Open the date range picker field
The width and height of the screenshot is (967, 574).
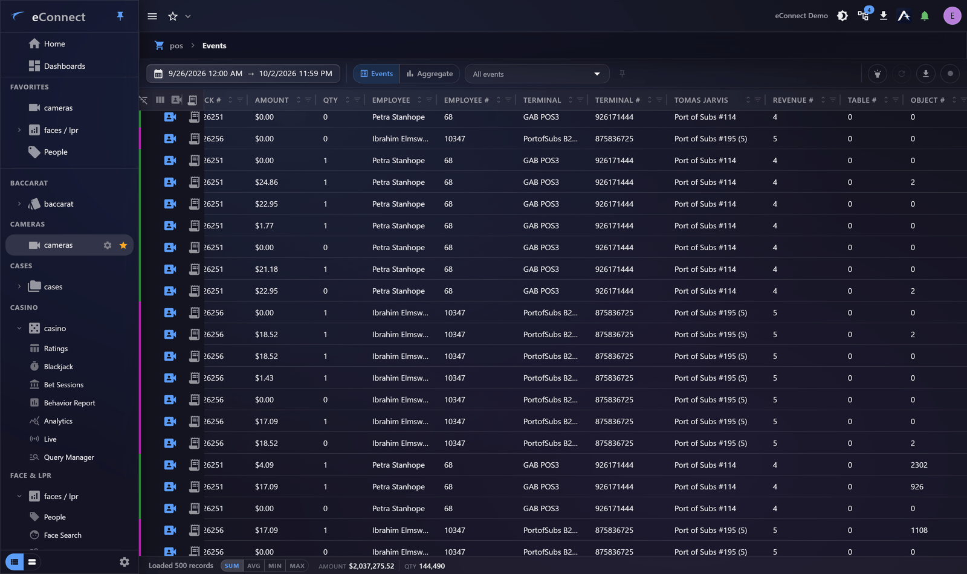243,74
